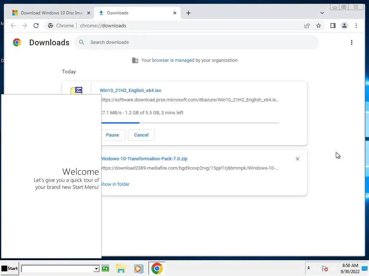Image resolution: width=369 pixels, height=276 pixels.
Task: Click the search magnifier icon
Action: 82,42
